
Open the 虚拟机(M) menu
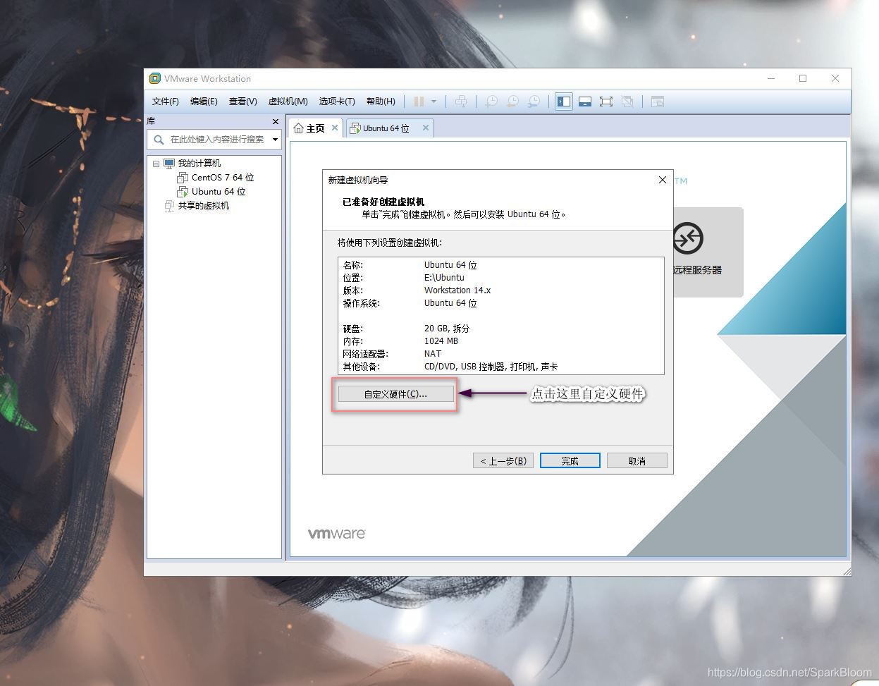click(x=288, y=102)
